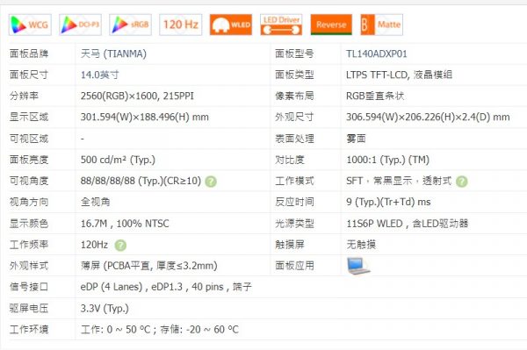
Task: Click the 天马 (TIANMA) brand value
Action: 113,54
